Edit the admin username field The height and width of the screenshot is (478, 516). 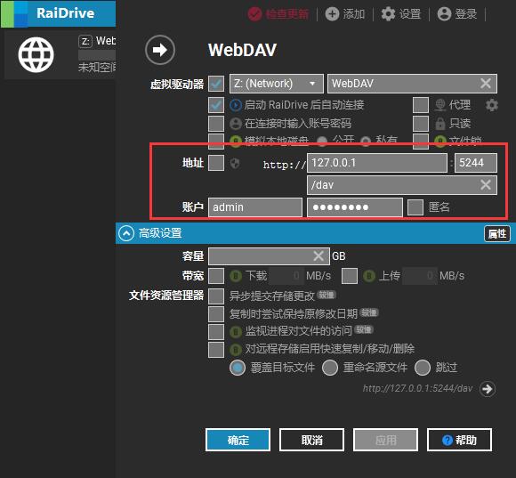coord(255,207)
